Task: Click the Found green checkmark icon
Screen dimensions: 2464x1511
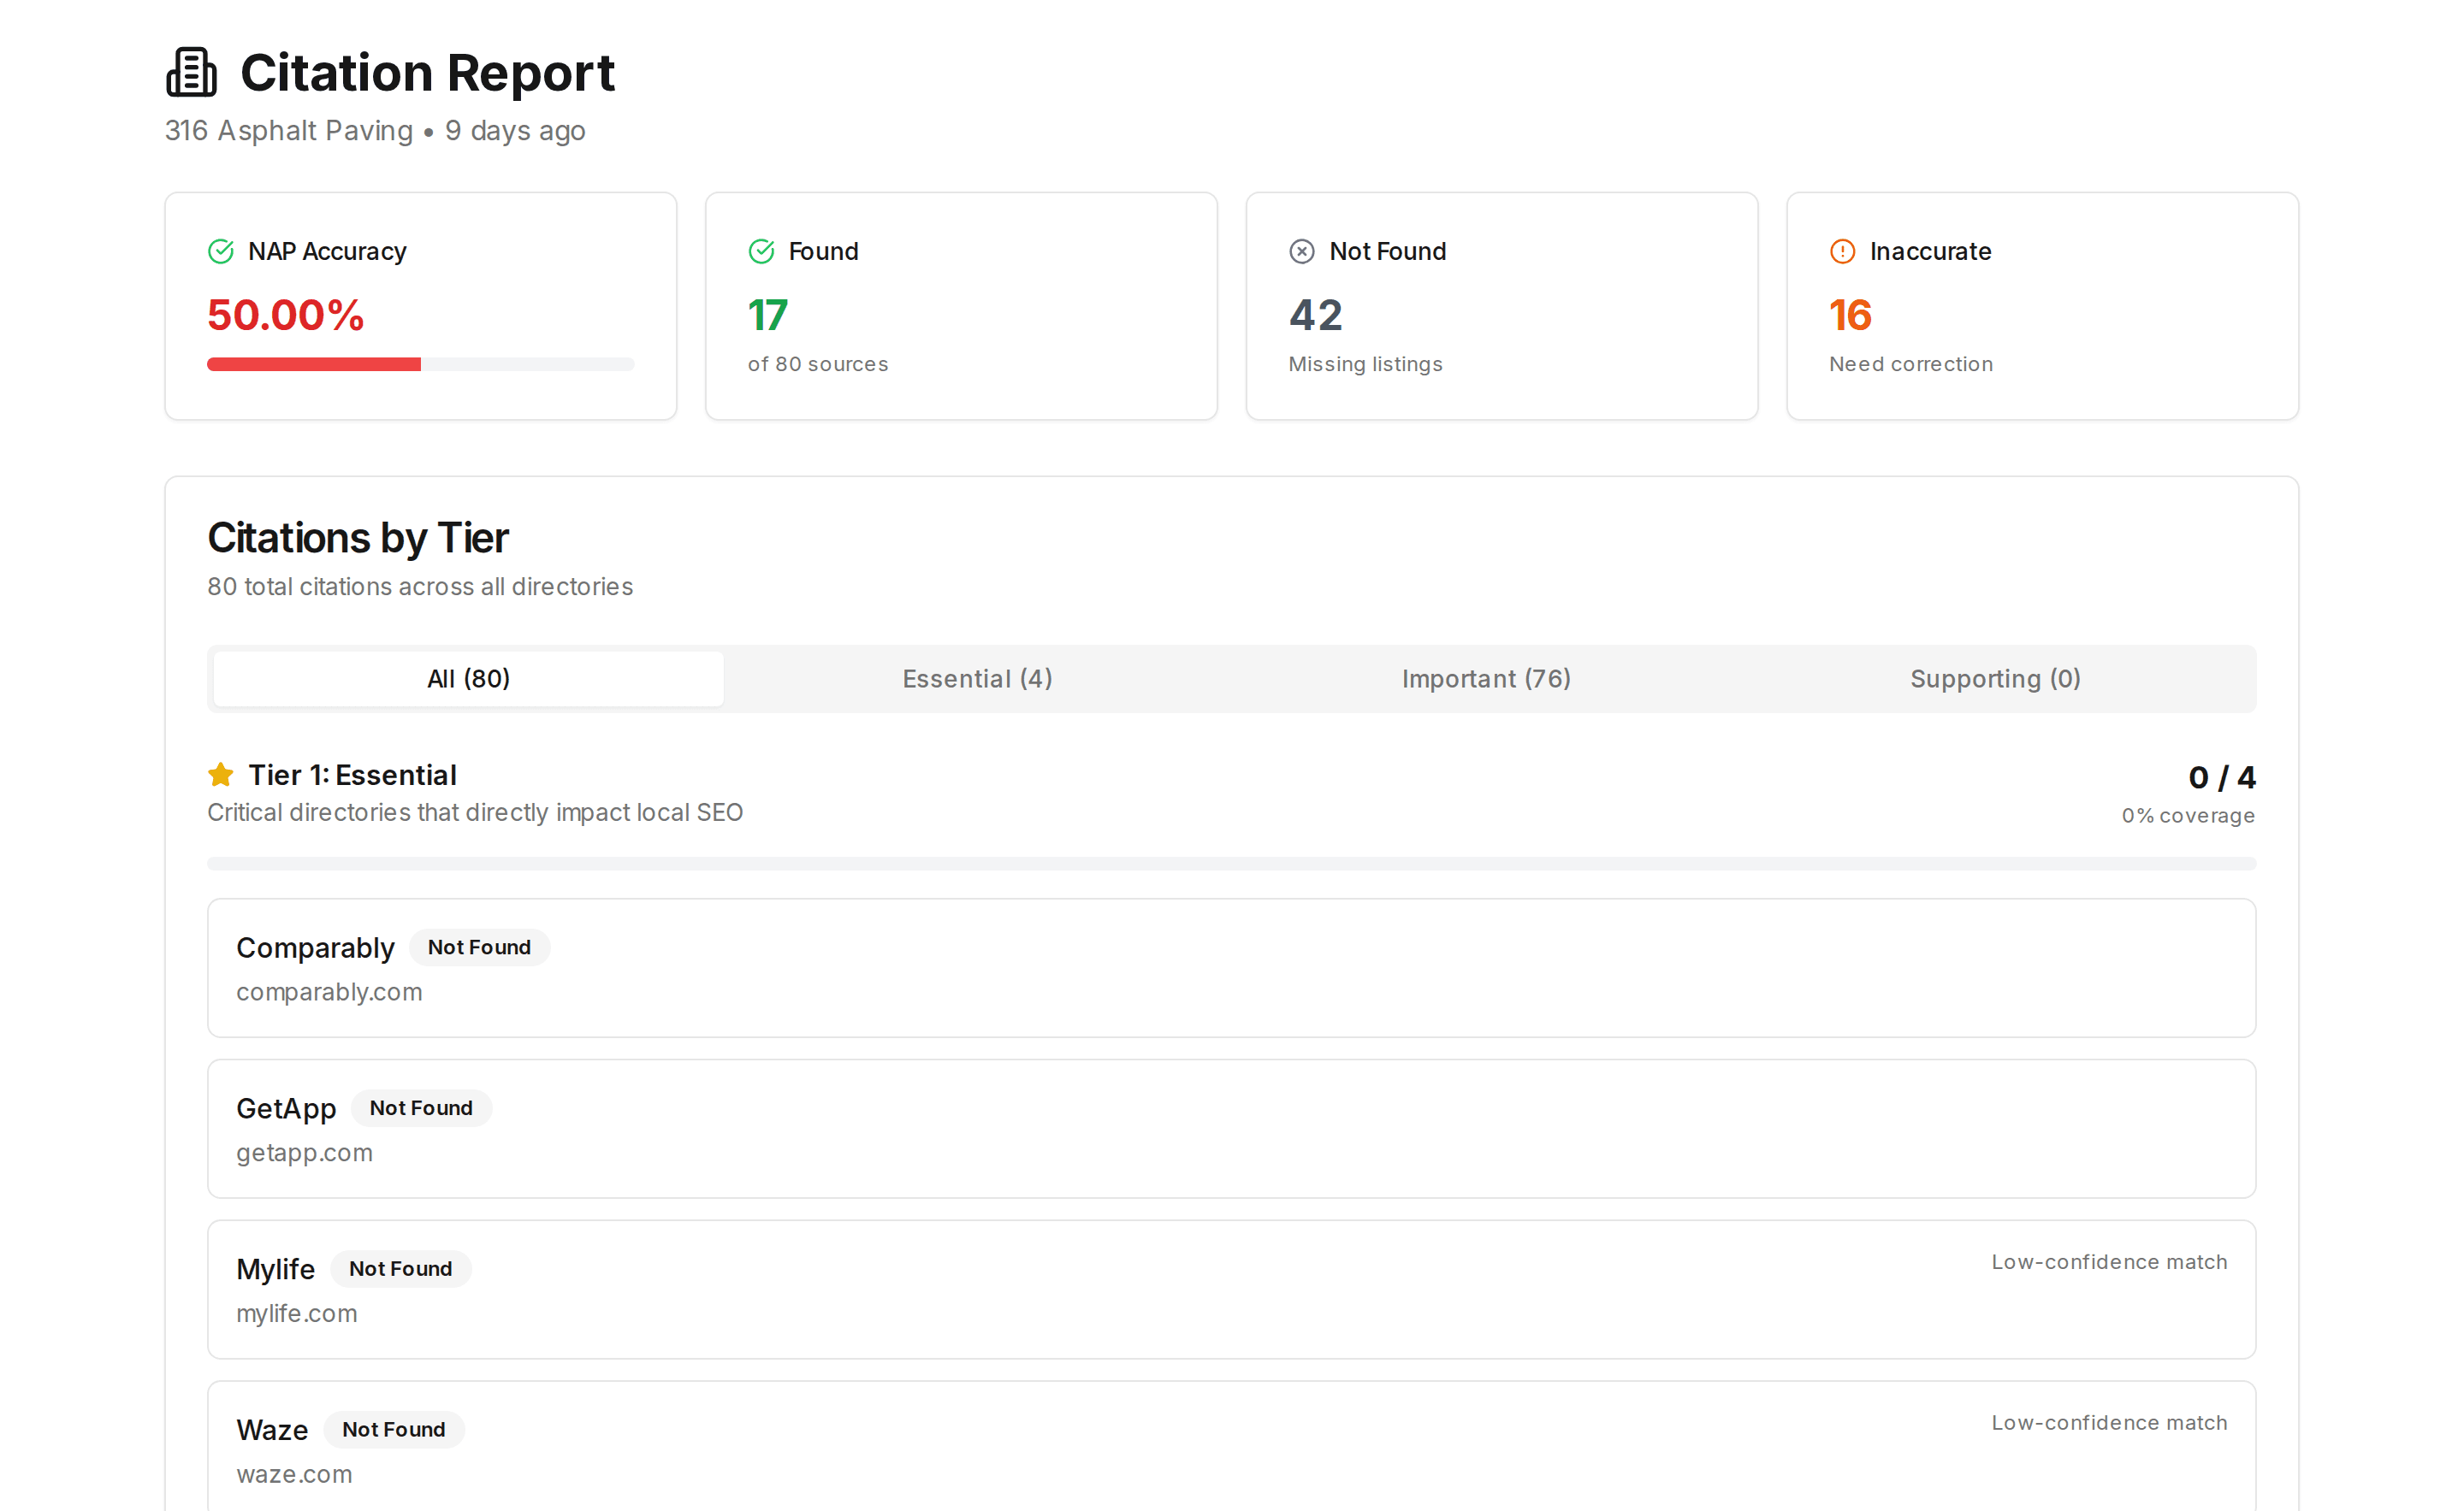Action: pyautogui.click(x=761, y=251)
